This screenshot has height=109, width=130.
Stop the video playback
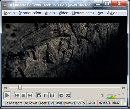click(x=24, y=95)
